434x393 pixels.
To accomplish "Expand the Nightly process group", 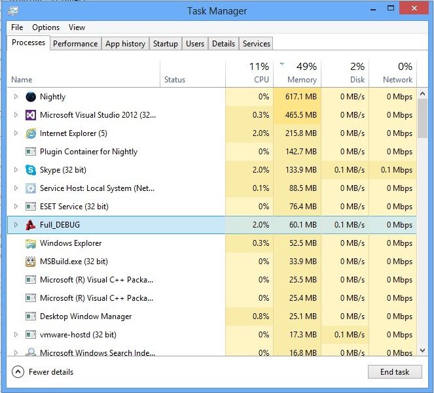I will tap(16, 97).
